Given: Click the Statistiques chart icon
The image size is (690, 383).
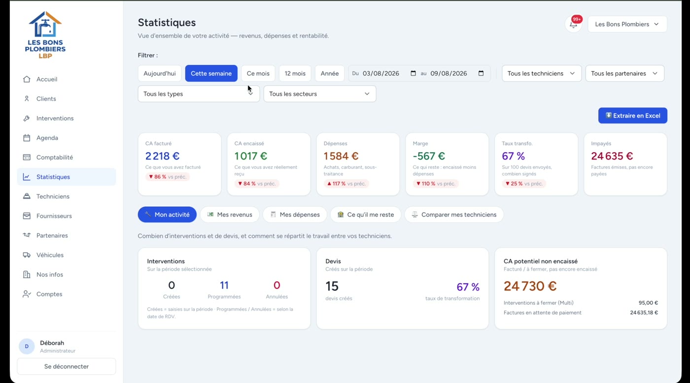Looking at the screenshot, I should click(27, 177).
